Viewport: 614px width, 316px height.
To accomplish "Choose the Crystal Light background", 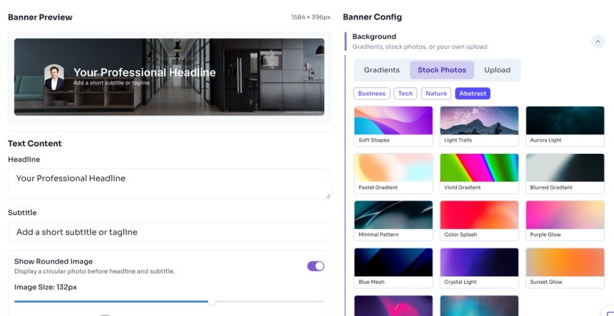I will 479,268.
